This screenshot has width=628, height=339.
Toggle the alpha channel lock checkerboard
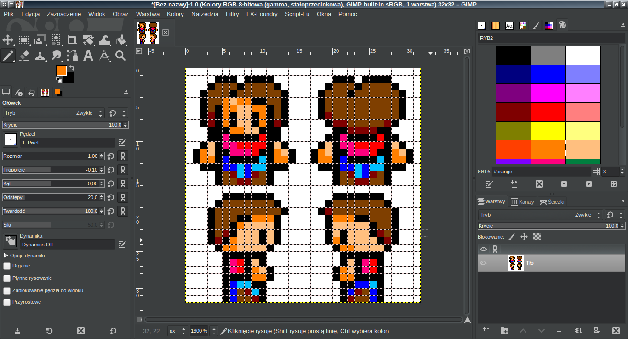tap(537, 237)
